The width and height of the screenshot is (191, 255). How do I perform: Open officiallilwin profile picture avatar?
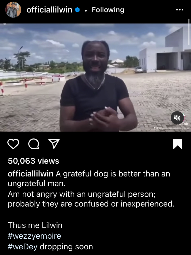13,10
